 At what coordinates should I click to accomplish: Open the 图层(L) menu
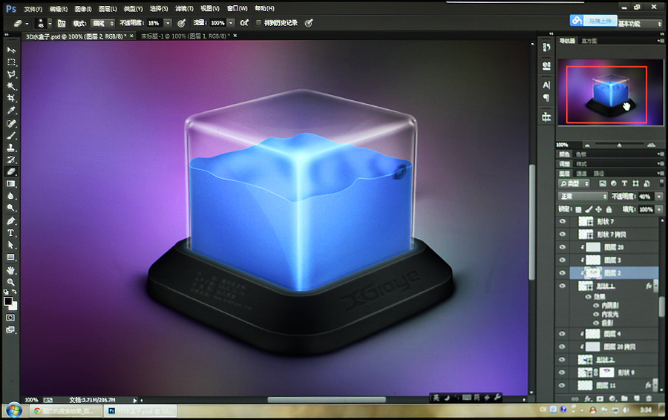(108, 8)
